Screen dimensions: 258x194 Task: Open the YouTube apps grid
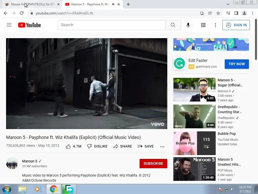tap(203, 25)
